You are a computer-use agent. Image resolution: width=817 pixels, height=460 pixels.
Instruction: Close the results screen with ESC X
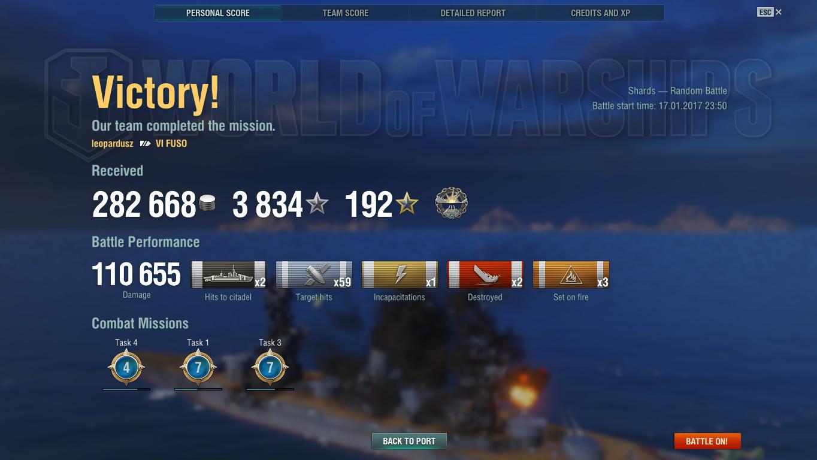coord(770,12)
